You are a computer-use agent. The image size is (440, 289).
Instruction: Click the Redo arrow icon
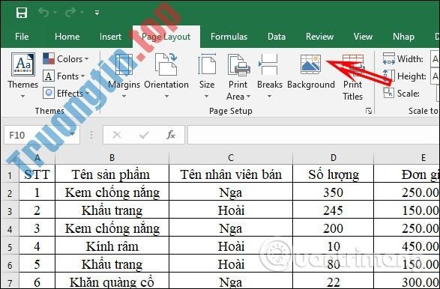pyautogui.click(x=70, y=12)
